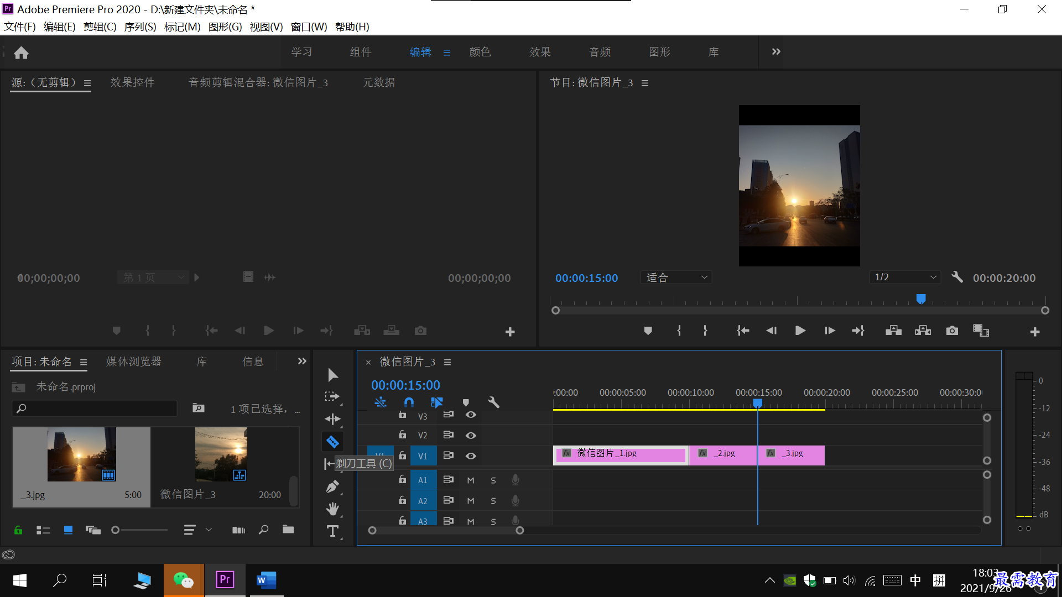Toggle V3 track output eye

click(x=471, y=415)
